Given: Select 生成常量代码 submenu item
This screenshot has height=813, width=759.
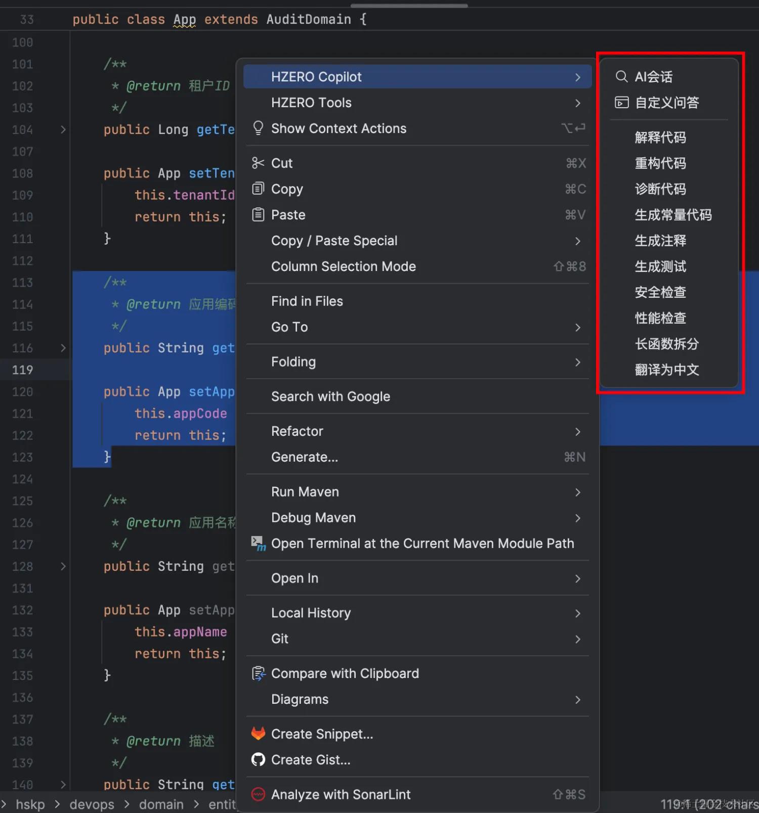Looking at the screenshot, I should click(669, 214).
